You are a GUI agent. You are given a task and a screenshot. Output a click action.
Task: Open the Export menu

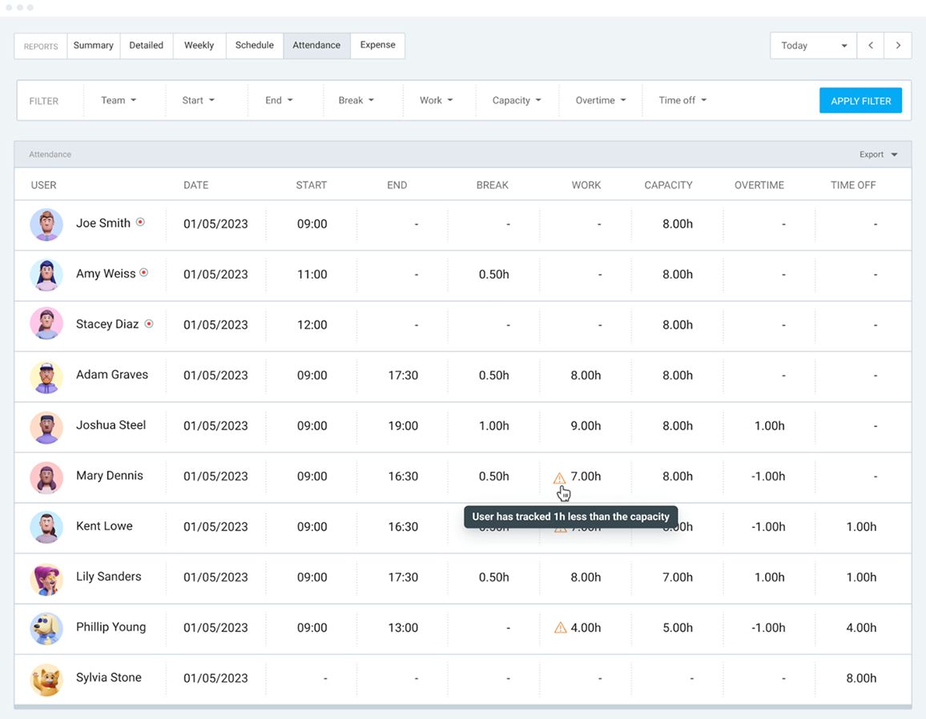tap(878, 155)
